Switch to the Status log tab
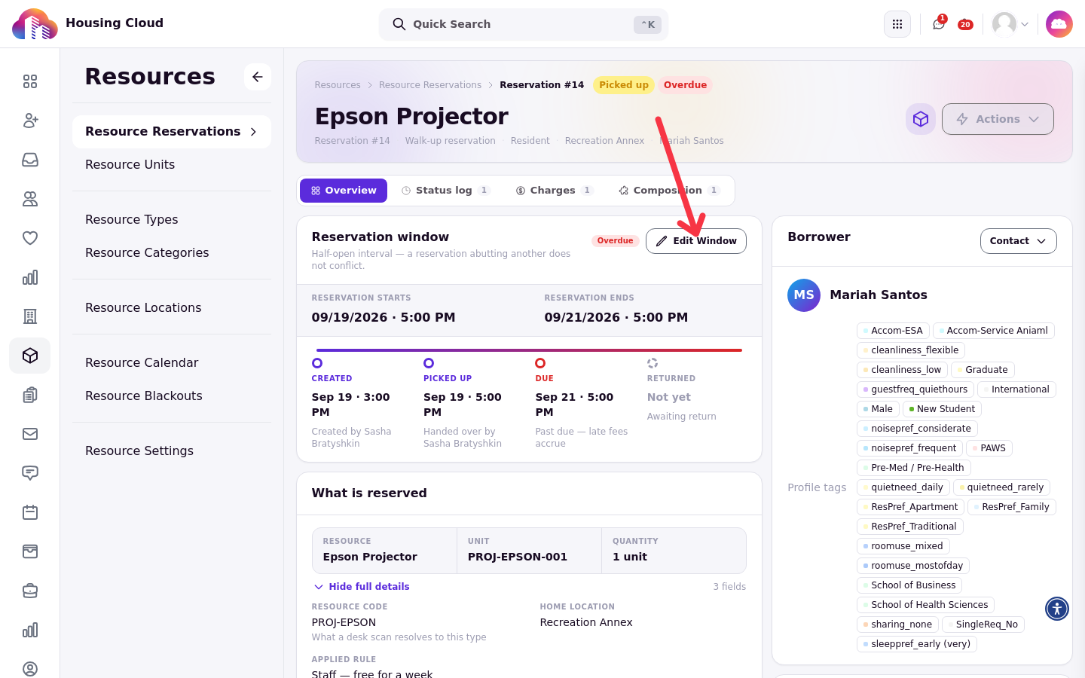 445,191
